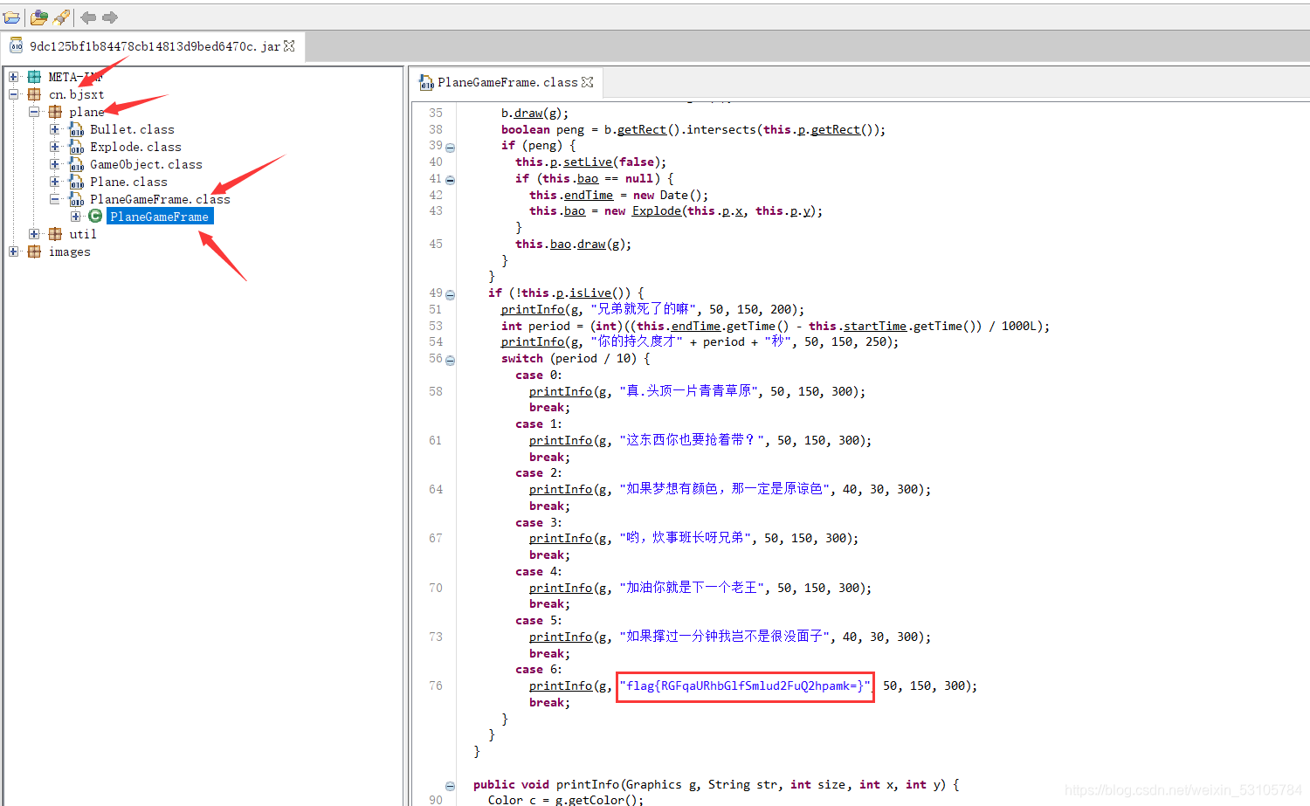Click the green class icon beside PlaneGameFrame
Image resolution: width=1310 pixels, height=806 pixels.
[95, 216]
